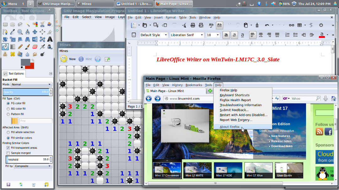Screen dimensions: 339x190
Task: Select the Bucket Fill tool in Toolbox
Action: click(5, 47)
